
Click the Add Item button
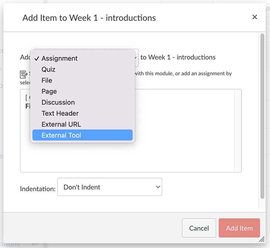(x=239, y=228)
